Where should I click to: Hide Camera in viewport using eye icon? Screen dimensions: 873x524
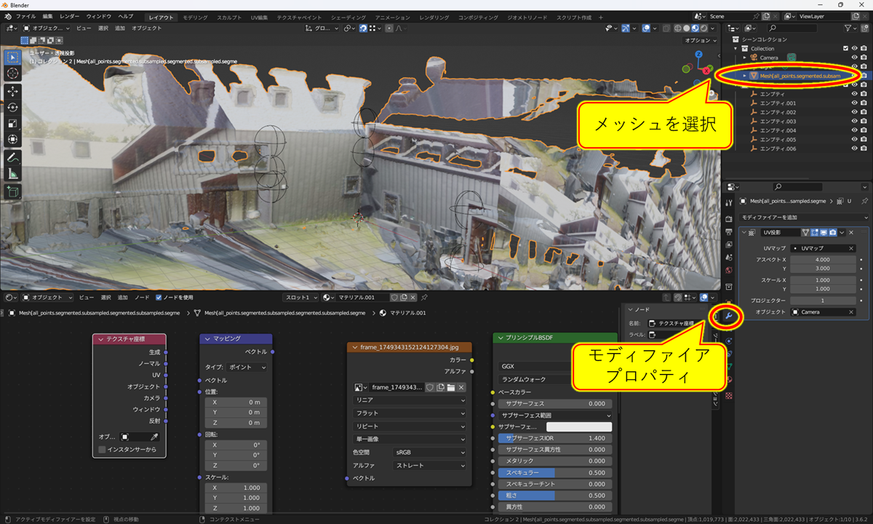pos(854,57)
